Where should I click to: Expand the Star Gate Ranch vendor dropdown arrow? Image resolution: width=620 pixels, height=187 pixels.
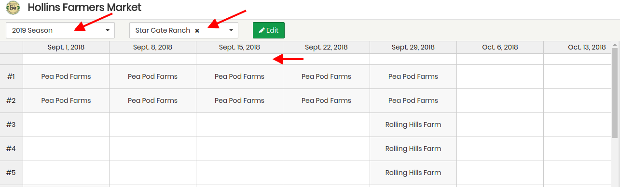pyautogui.click(x=231, y=30)
